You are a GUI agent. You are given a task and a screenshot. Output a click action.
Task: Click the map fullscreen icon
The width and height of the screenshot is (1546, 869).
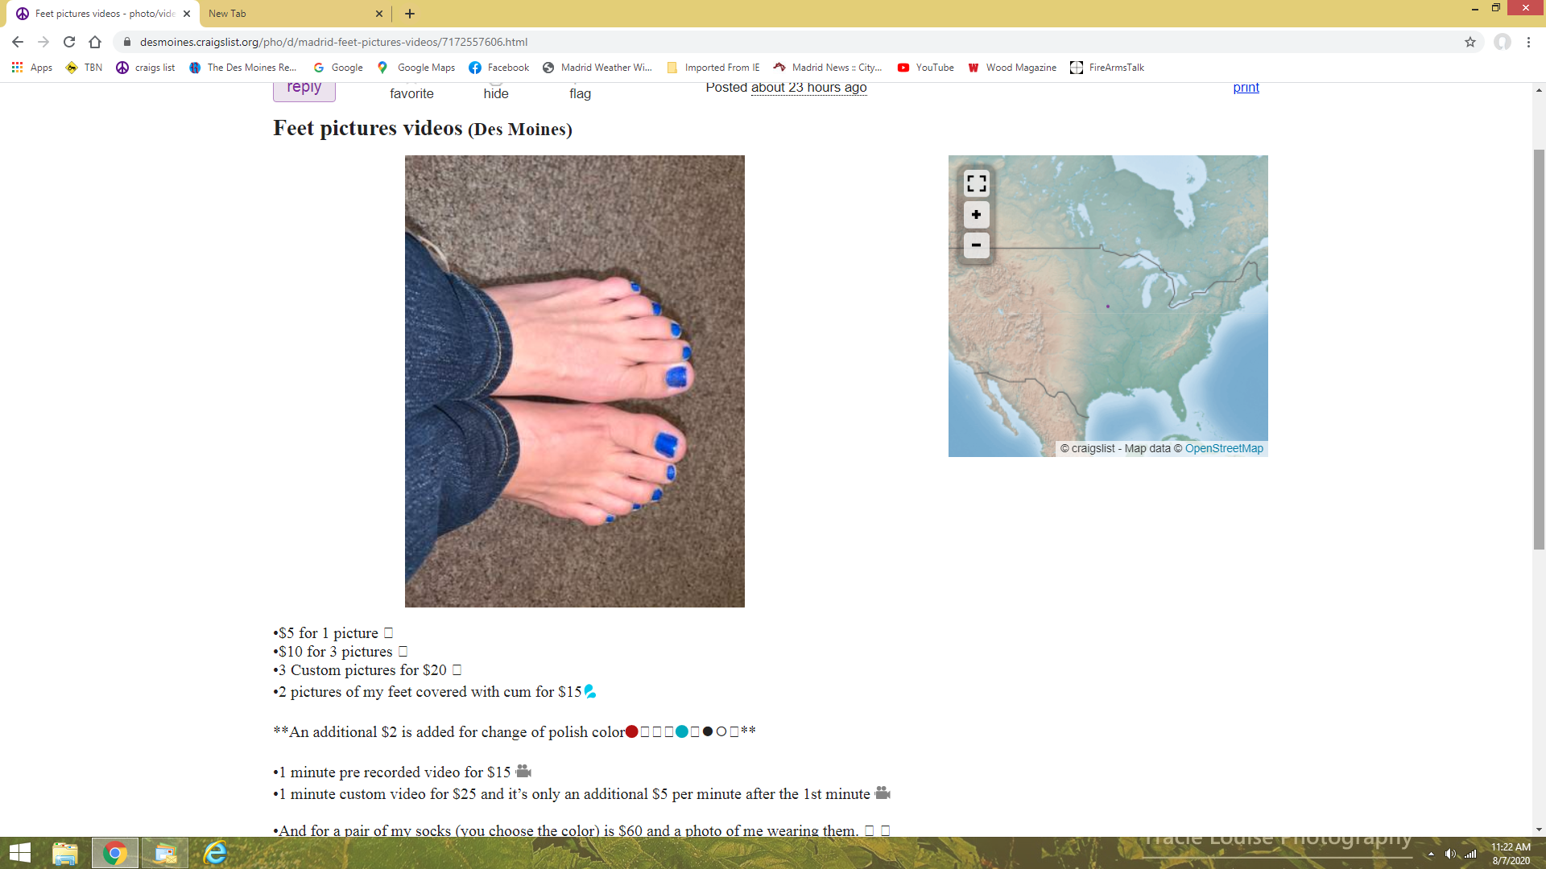pyautogui.click(x=976, y=183)
